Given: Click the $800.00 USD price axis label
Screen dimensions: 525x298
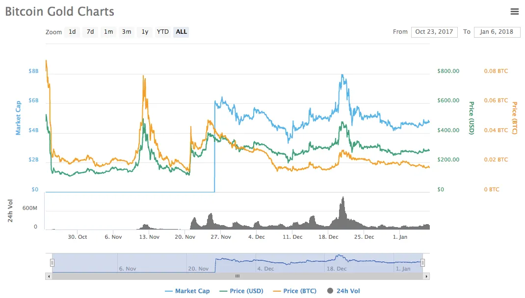Looking at the screenshot, I should [x=448, y=71].
